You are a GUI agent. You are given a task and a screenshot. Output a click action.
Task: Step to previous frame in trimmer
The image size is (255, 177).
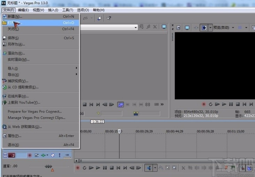[105, 105]
